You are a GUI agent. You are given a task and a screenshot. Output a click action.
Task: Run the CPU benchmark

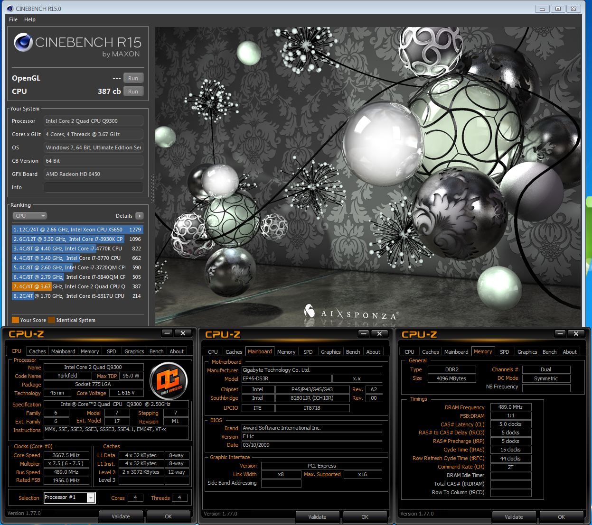[x=133, y=92]
